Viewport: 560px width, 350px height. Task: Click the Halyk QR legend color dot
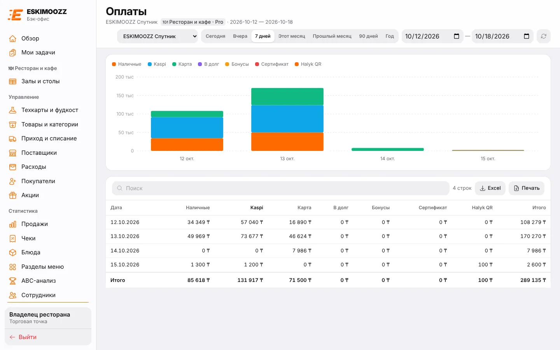click(x=297, y=64)
